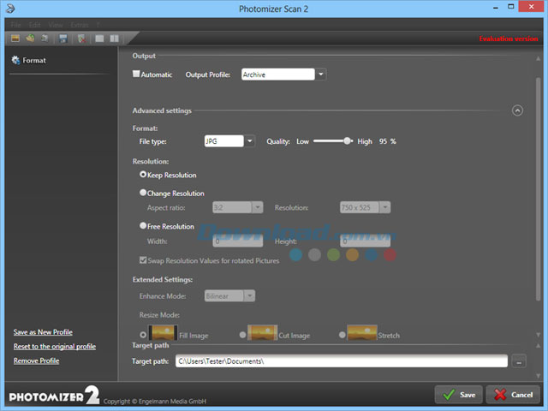The image size is (548, 411).
Task: Click the floppy disk save toolbar icon
Action: click(63, 39)
